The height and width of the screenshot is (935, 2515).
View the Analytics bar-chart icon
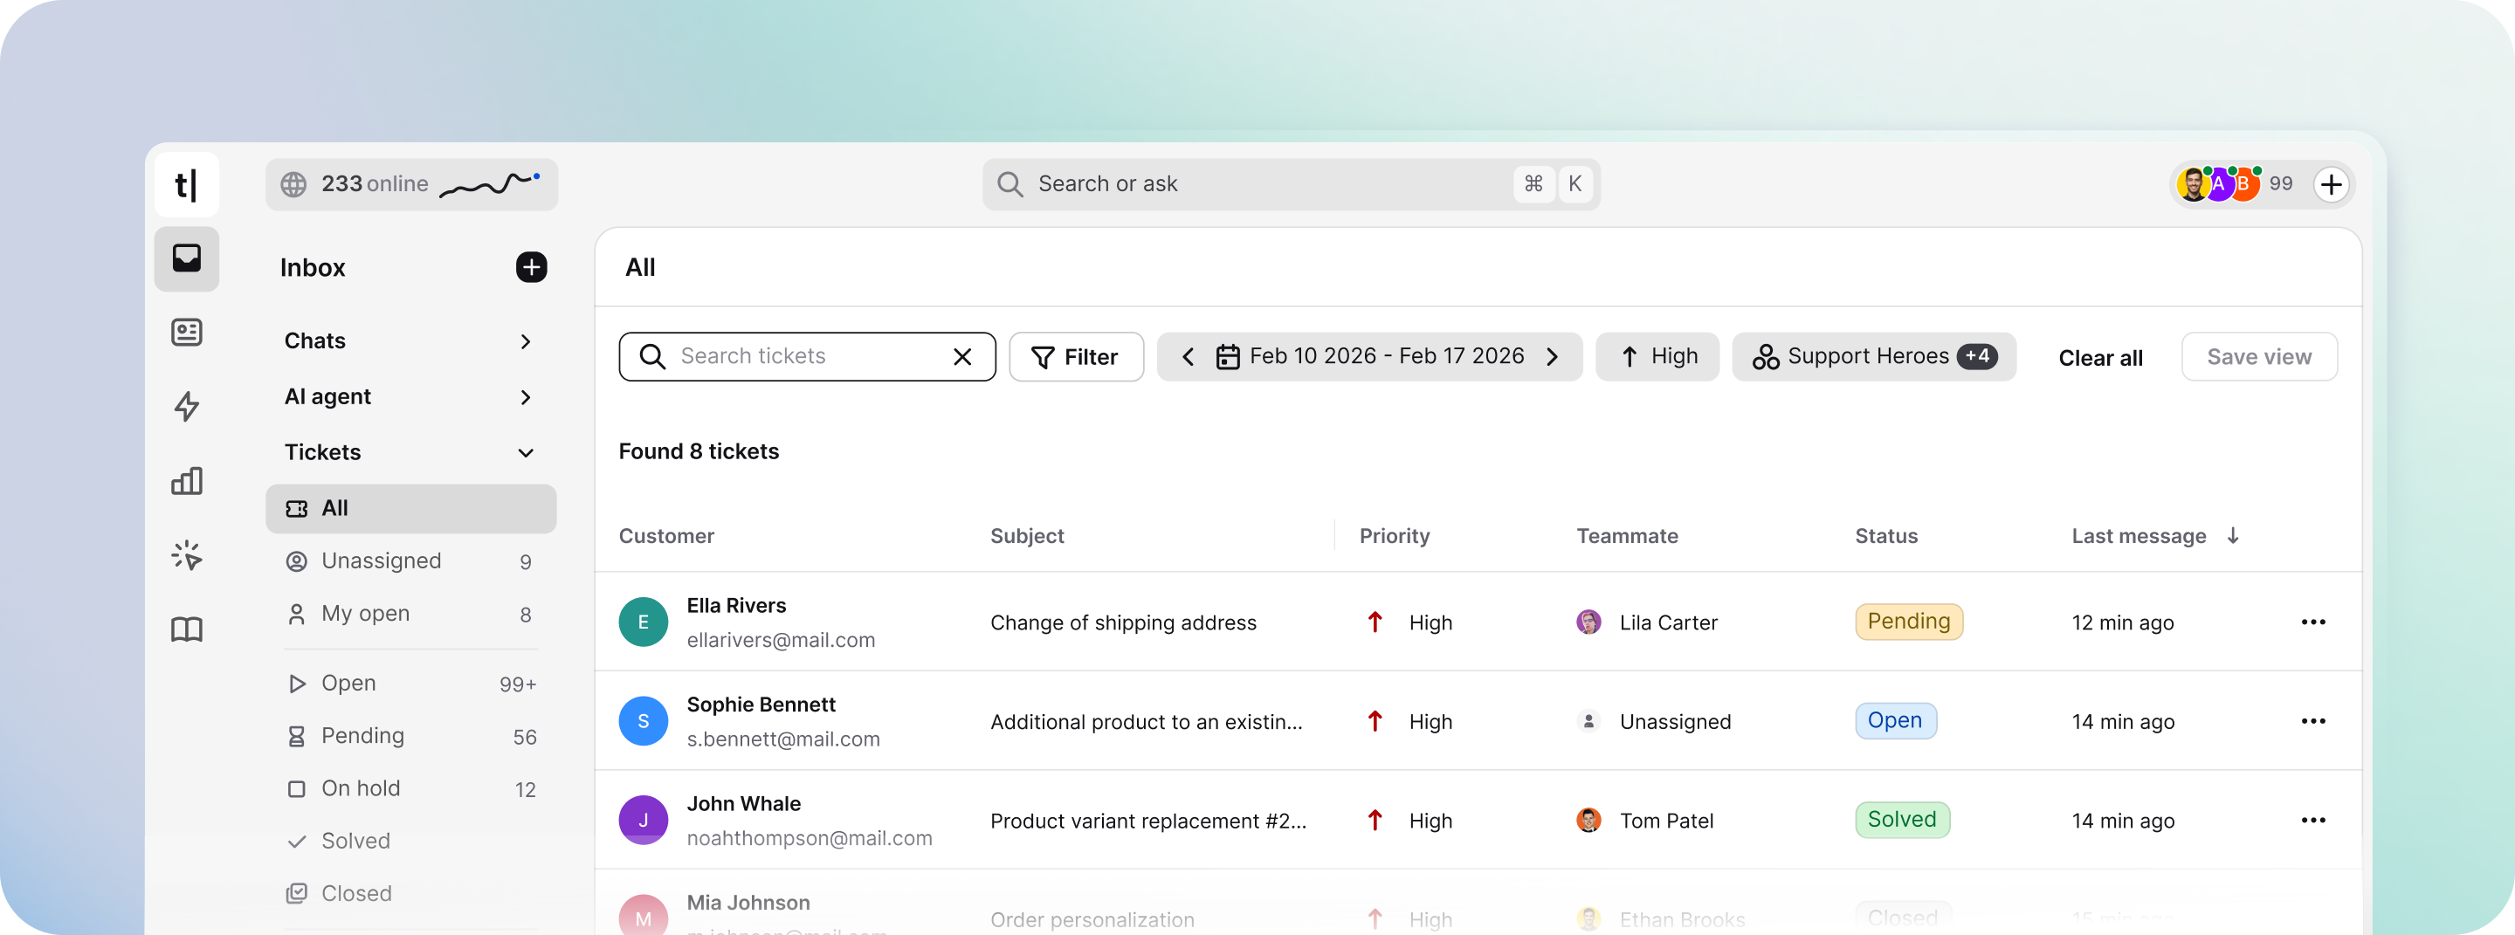pyautogui.click(x=187, y=481)
